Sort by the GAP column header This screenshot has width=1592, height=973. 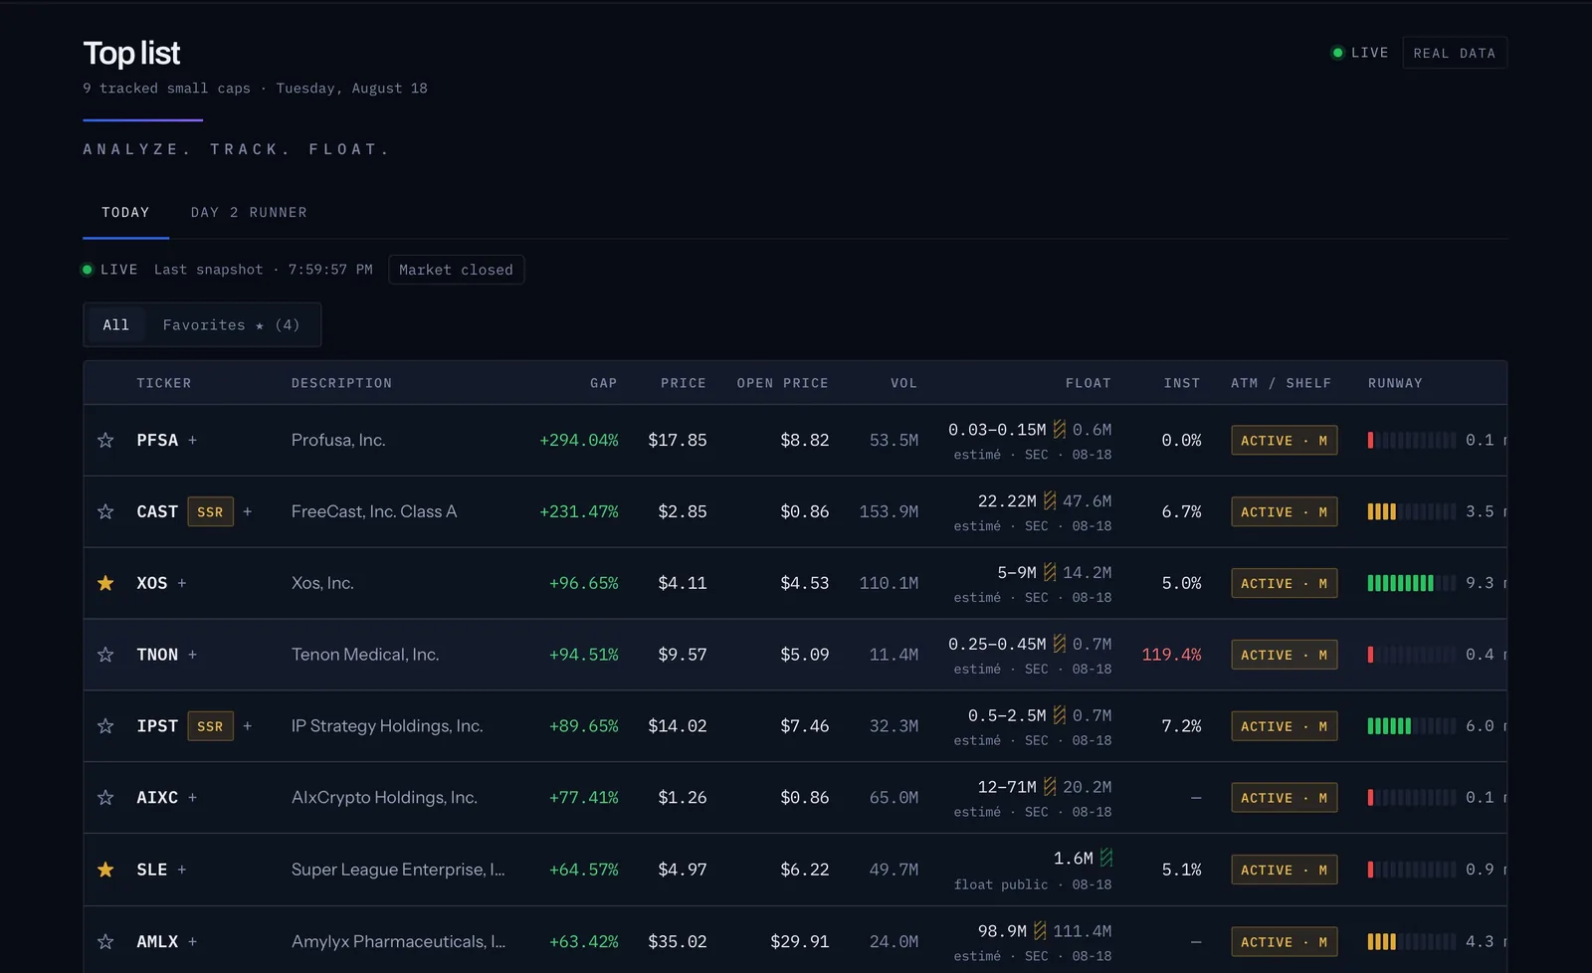[x=603, y=383]
